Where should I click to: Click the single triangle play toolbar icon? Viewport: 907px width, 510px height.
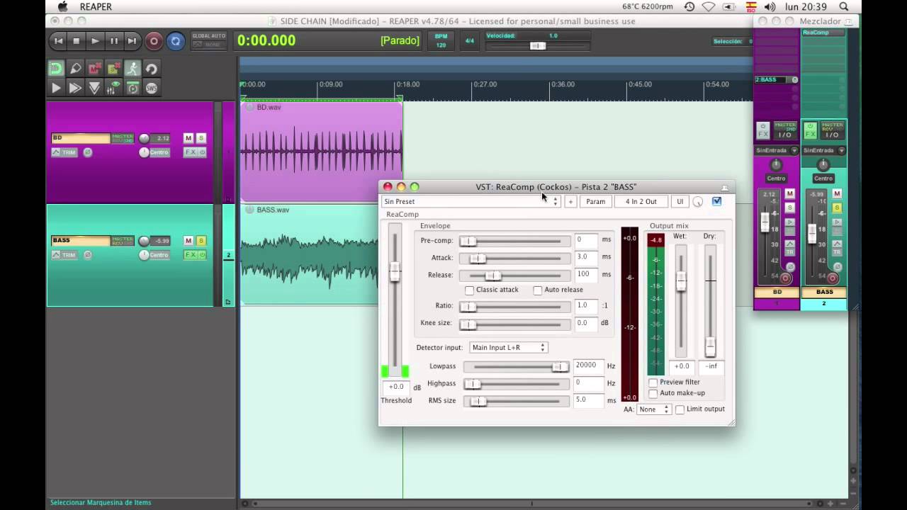(56, 88)
